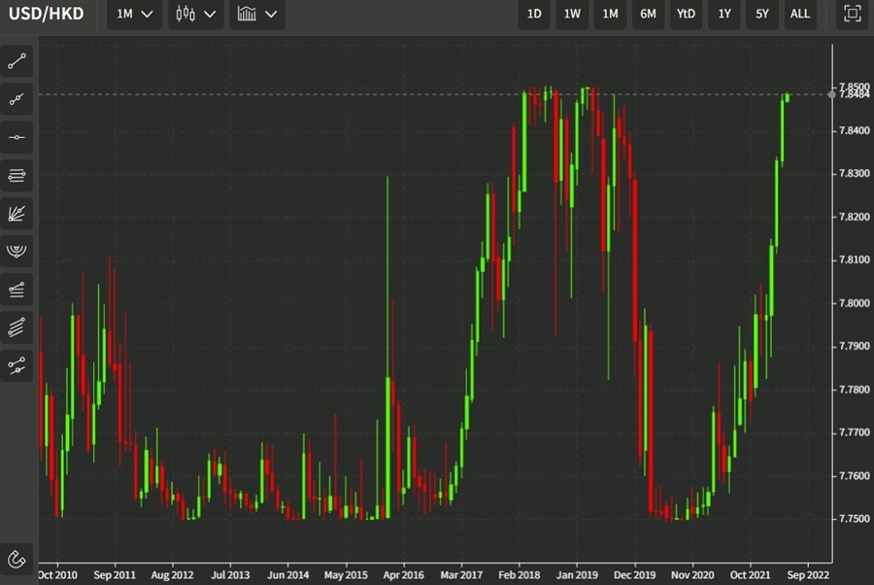The image size is (874, 585).
Task: Set chart range to 6M
Action: [x=648, y=14]
